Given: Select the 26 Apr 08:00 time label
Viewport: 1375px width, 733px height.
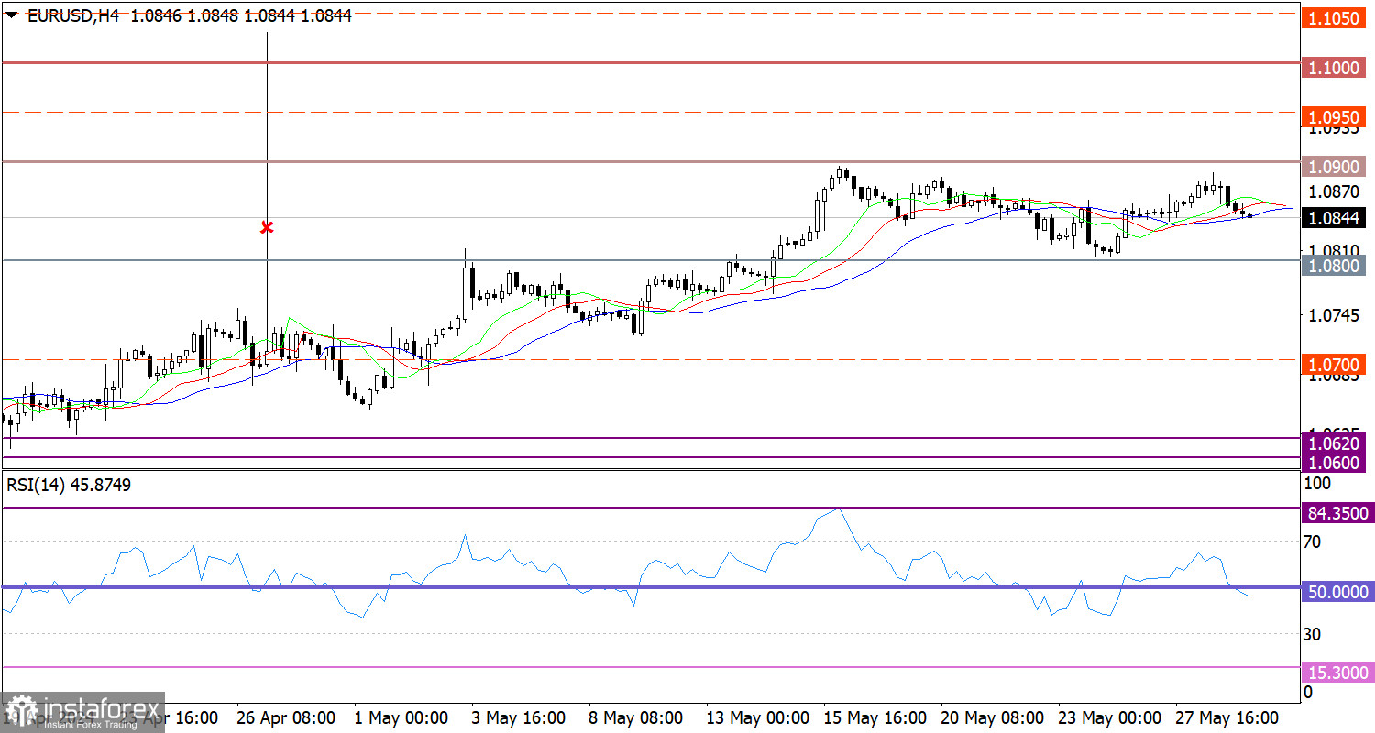Looking at the screenshot, I should (286, 717).
